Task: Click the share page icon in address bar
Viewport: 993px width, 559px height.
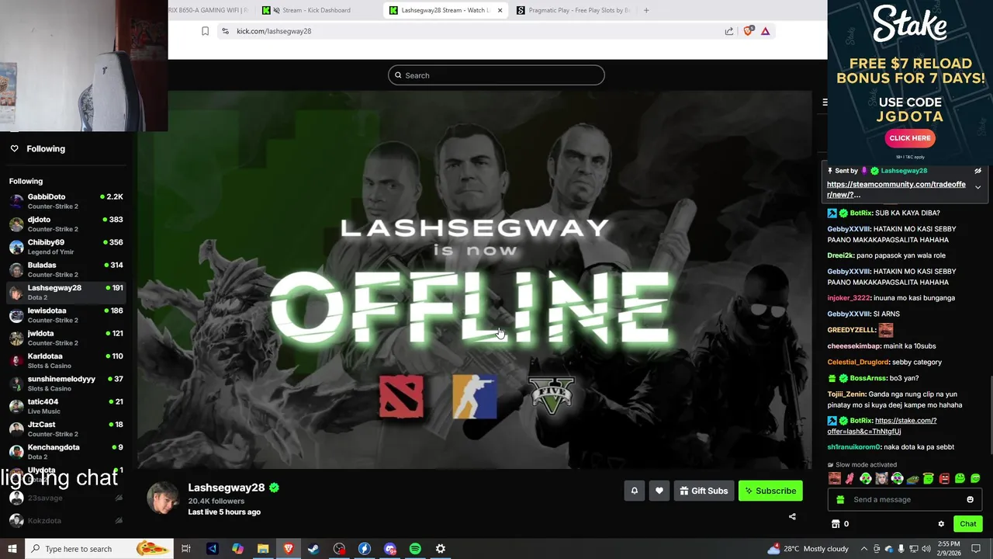Action: click(x=729, y=31)
